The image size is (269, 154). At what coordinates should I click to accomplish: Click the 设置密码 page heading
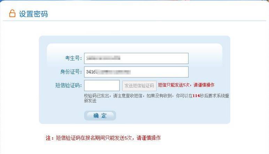point(33,14)
